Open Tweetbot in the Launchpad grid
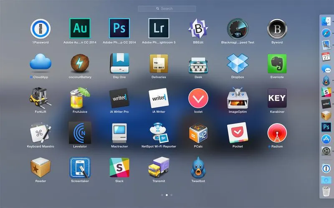The height and width of the screenshot is (208, 334). point(198,168)
